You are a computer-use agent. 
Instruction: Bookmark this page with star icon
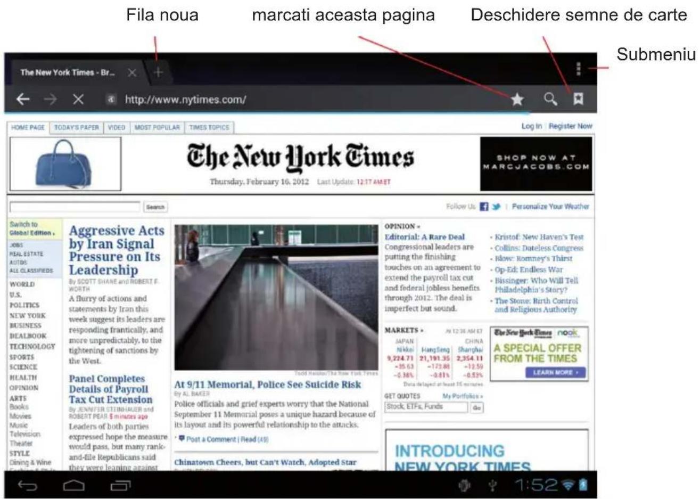tap(517, 99)
